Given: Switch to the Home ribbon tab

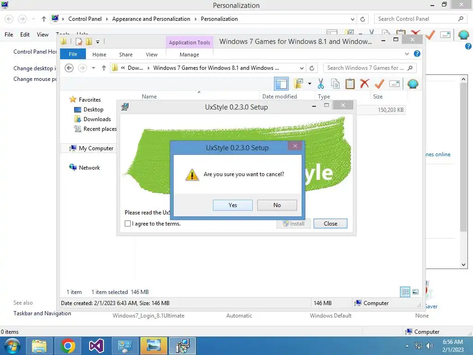Looking at the screenshot, I should click(99, 55).
